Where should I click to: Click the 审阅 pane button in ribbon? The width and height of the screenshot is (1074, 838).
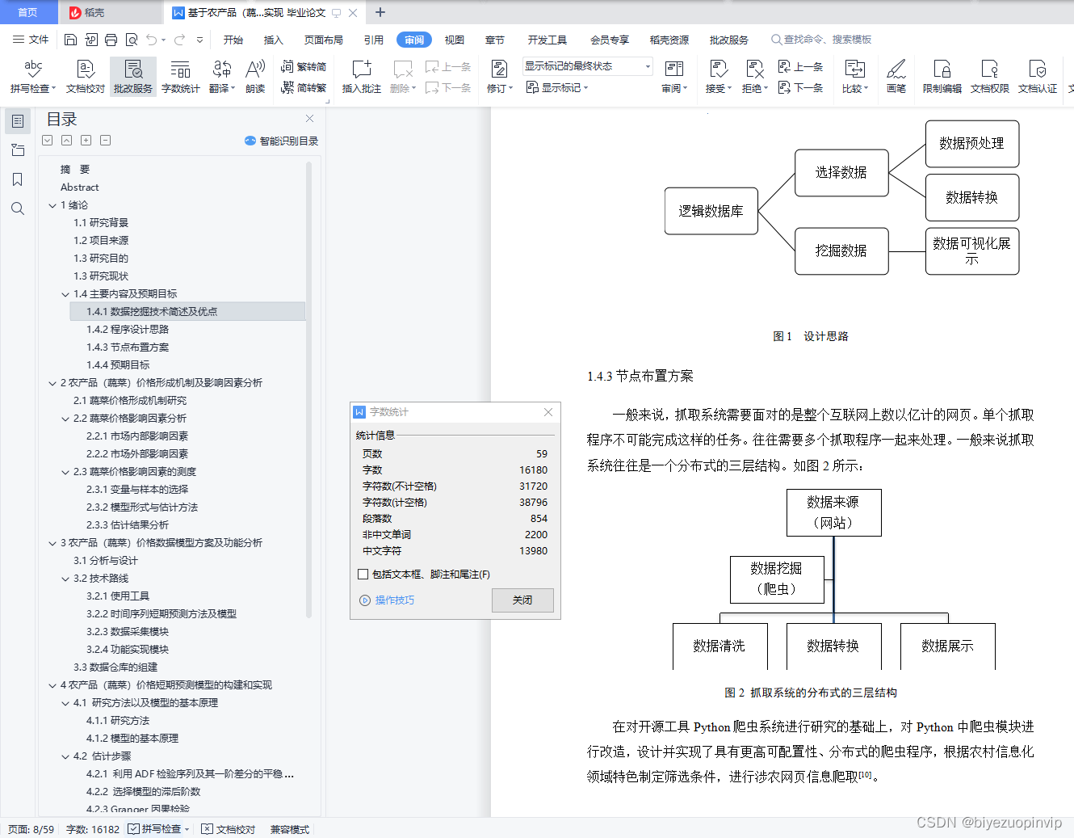tap(674, 77)
